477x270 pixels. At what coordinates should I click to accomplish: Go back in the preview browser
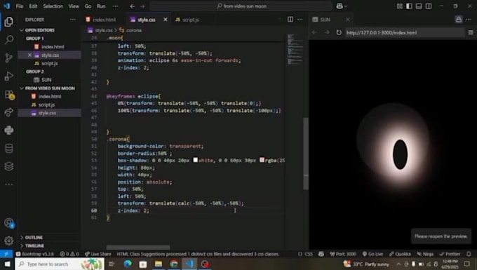point(315,32)
